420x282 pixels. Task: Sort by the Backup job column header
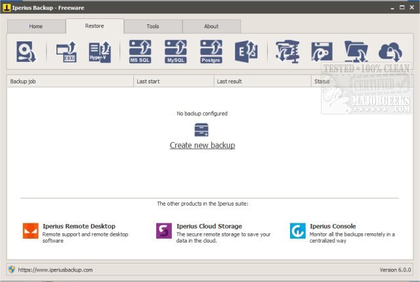[70, 82]
